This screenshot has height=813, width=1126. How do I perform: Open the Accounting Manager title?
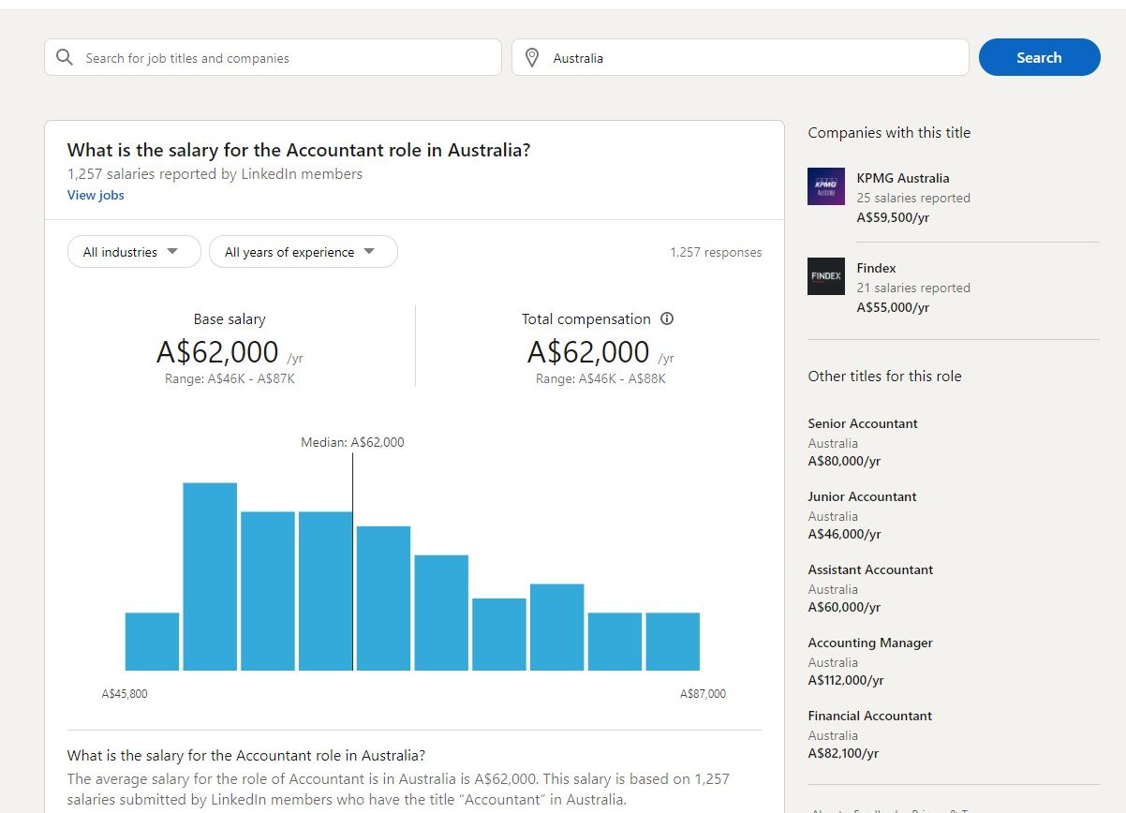[870, 643]
